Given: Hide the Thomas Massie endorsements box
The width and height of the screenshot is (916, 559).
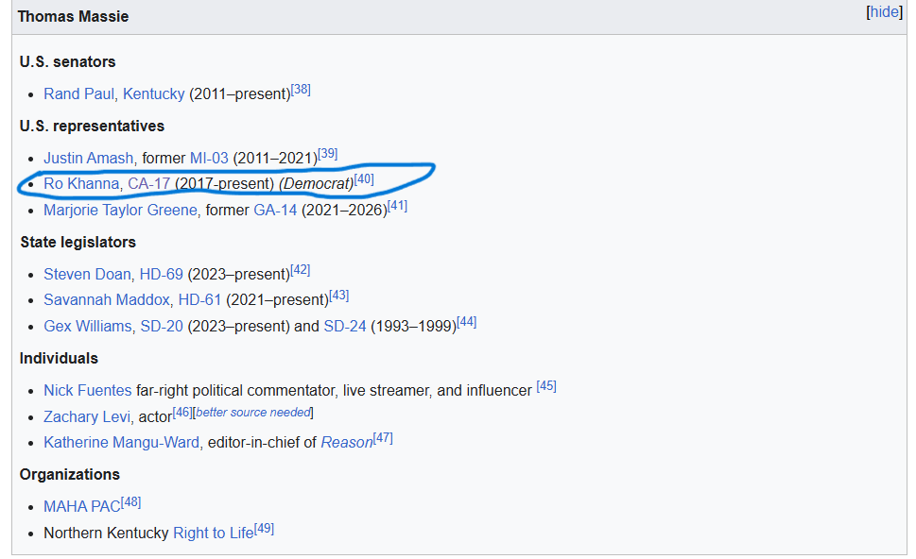Looking at the screenshot, I should point(885,11).
